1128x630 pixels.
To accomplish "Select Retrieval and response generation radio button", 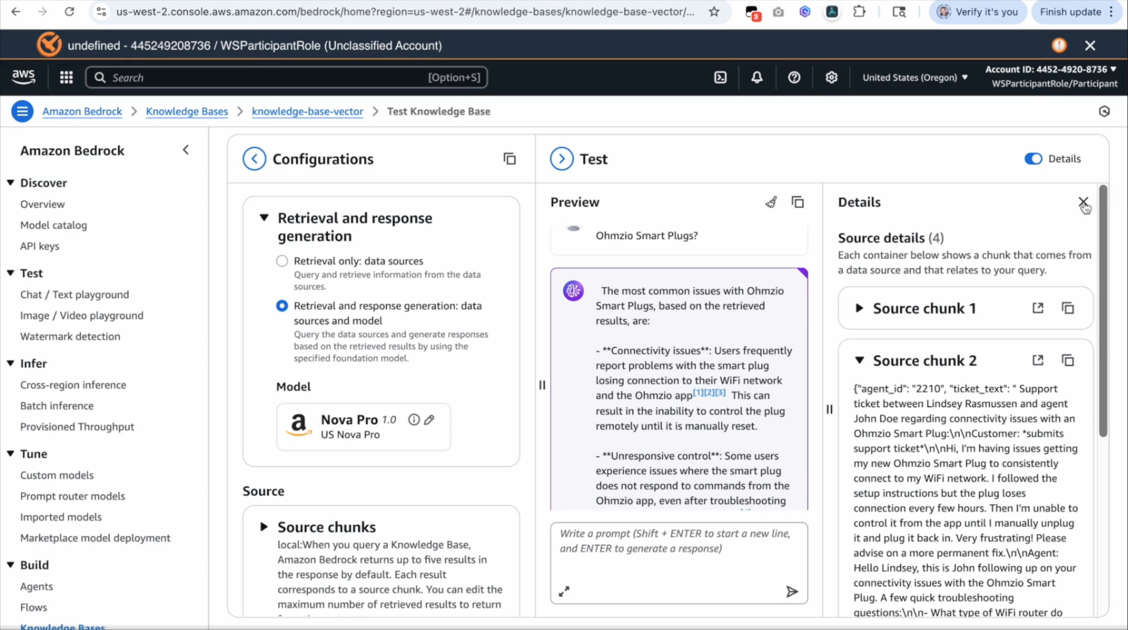I will coord(282,306).
